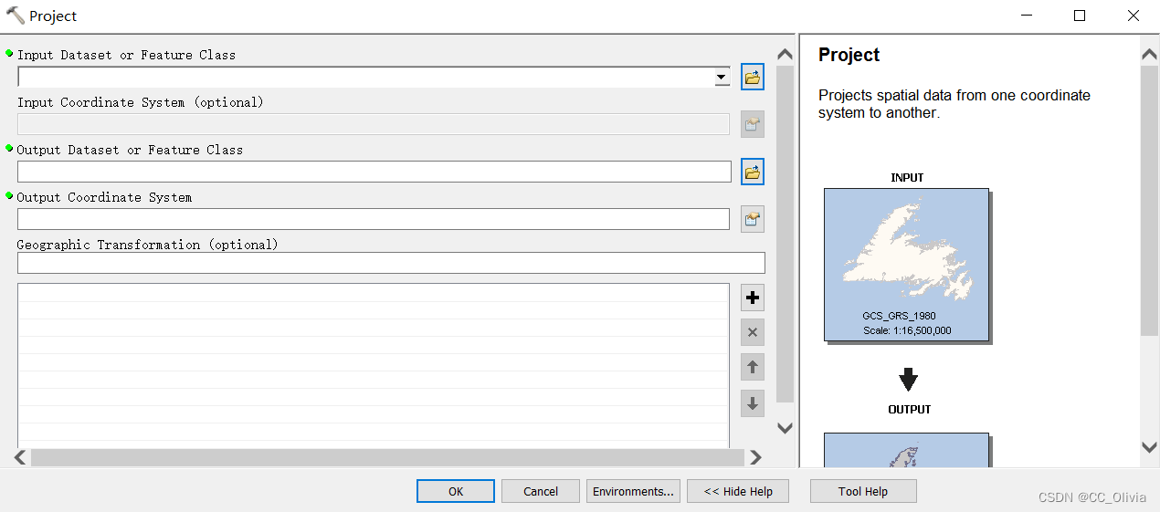
Task: Click 'Geographic Transformation (optional)' label
Action: click(x=147, y=245)
